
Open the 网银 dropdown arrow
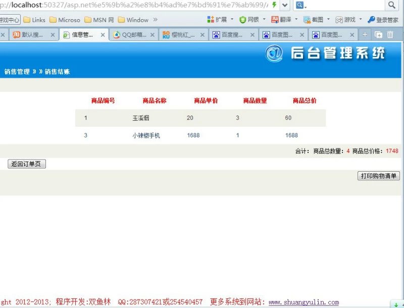(x=264, y=19)
